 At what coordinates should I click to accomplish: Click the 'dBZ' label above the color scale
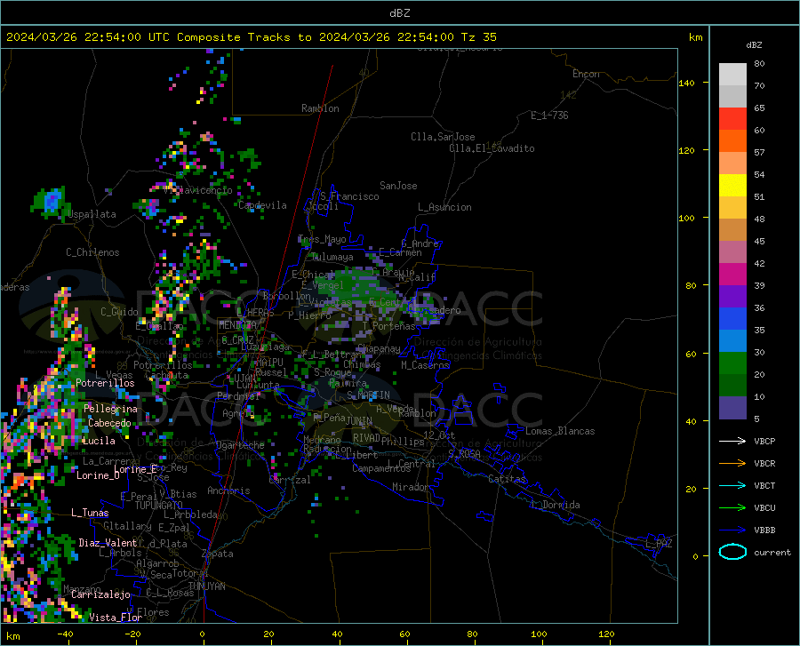[754, 44]
